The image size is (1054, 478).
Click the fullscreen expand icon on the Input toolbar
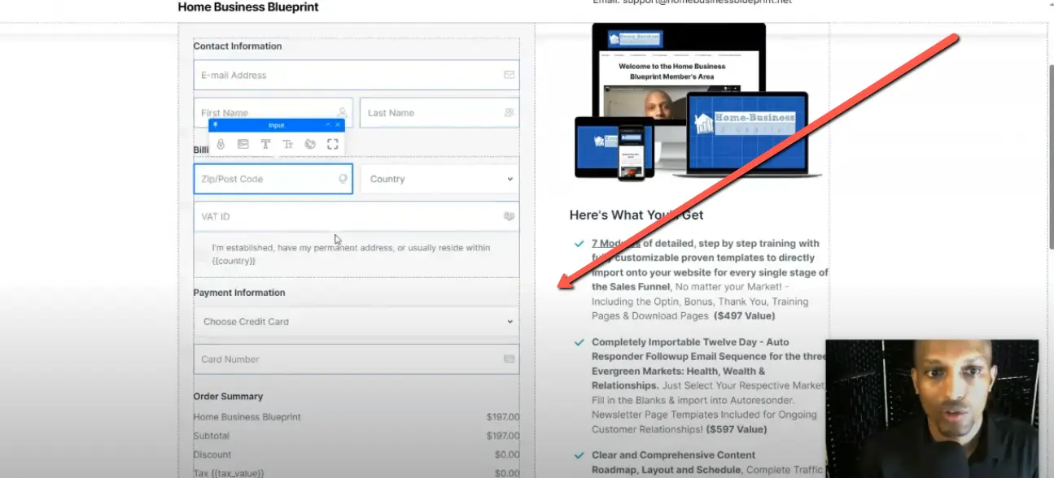[x=333, y=144]
